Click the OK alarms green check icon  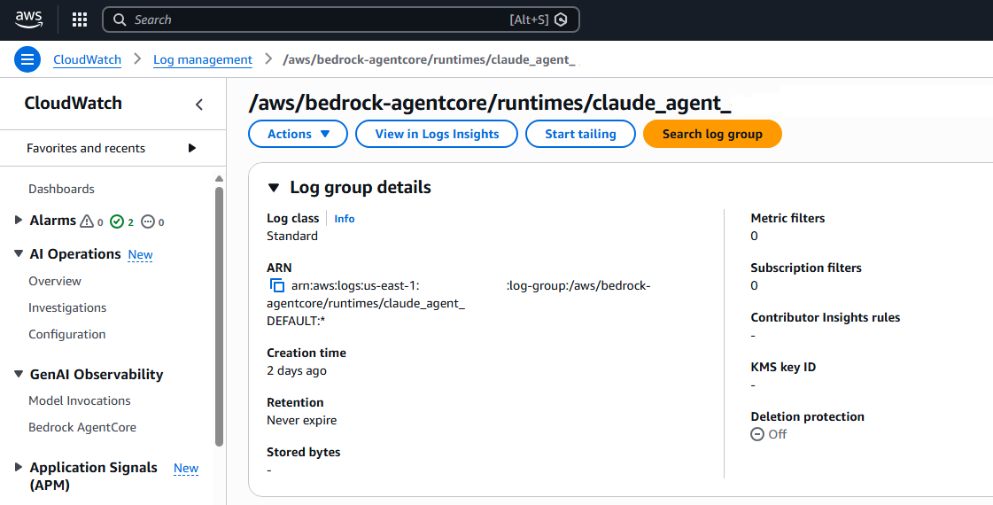pyautogui.click(x=116, y=221)
